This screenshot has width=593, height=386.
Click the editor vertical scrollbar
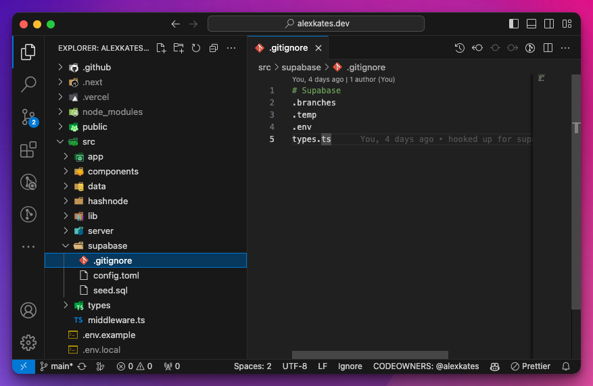pos(575,192)
